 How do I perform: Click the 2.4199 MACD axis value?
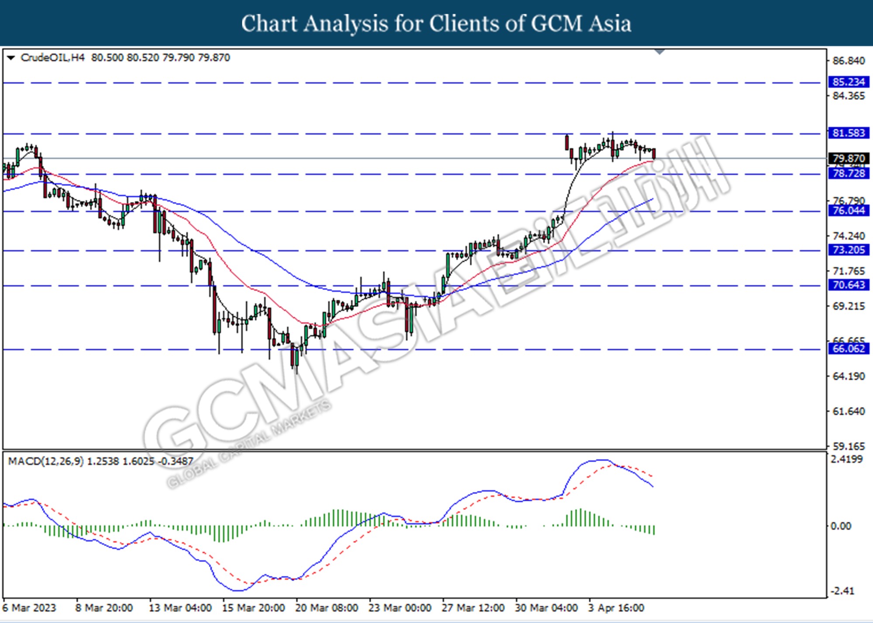[x=847, y=459]
